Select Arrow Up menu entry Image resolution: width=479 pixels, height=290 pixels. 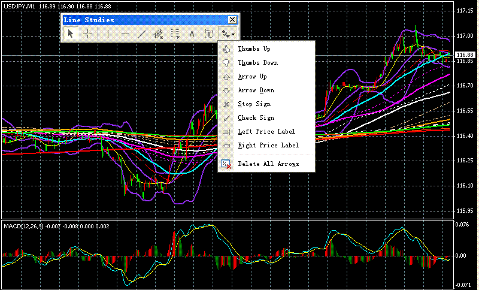252,77
